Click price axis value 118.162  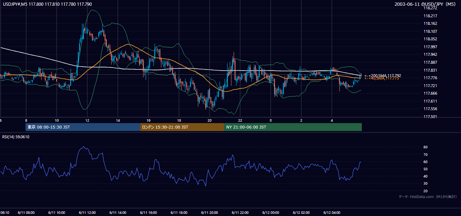[x=430, y=23]
